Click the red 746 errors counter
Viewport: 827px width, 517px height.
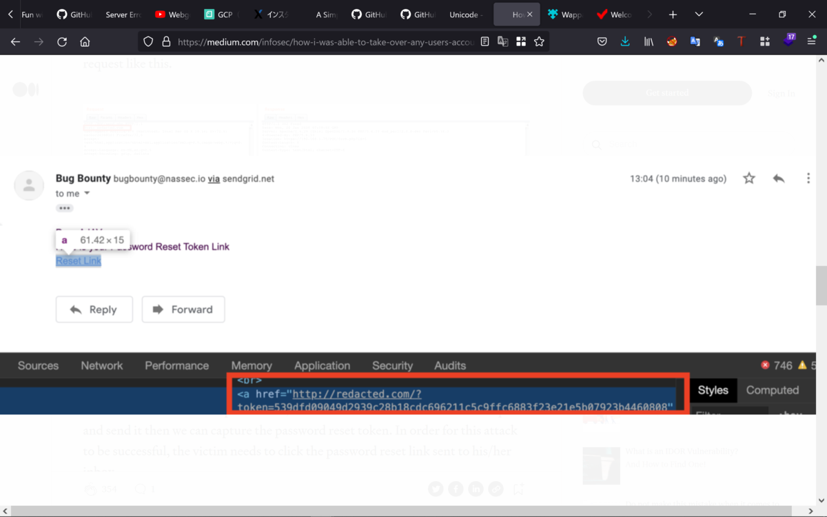click(777, 365)
